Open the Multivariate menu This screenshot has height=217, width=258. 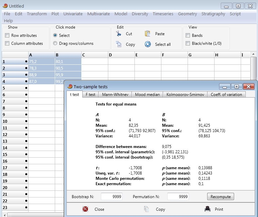[99, 14]
